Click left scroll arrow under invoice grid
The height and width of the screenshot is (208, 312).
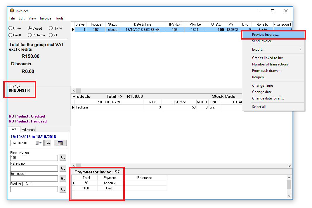click(x=74, y=91)
